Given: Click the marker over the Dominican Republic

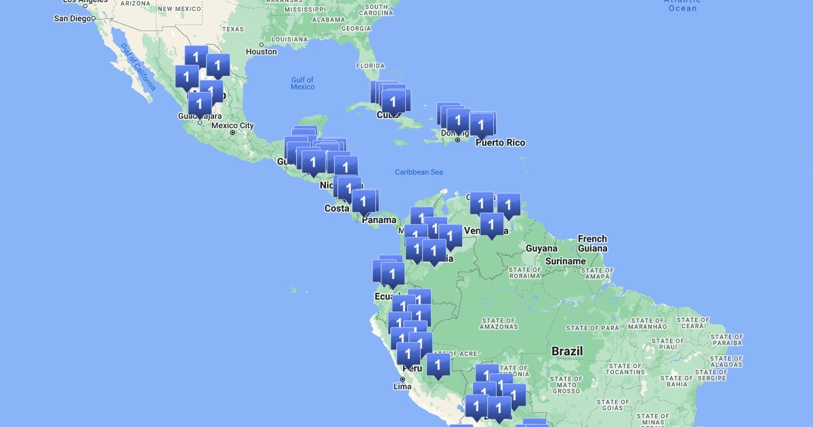Looking at the screenshot, I should coord(458,121).
